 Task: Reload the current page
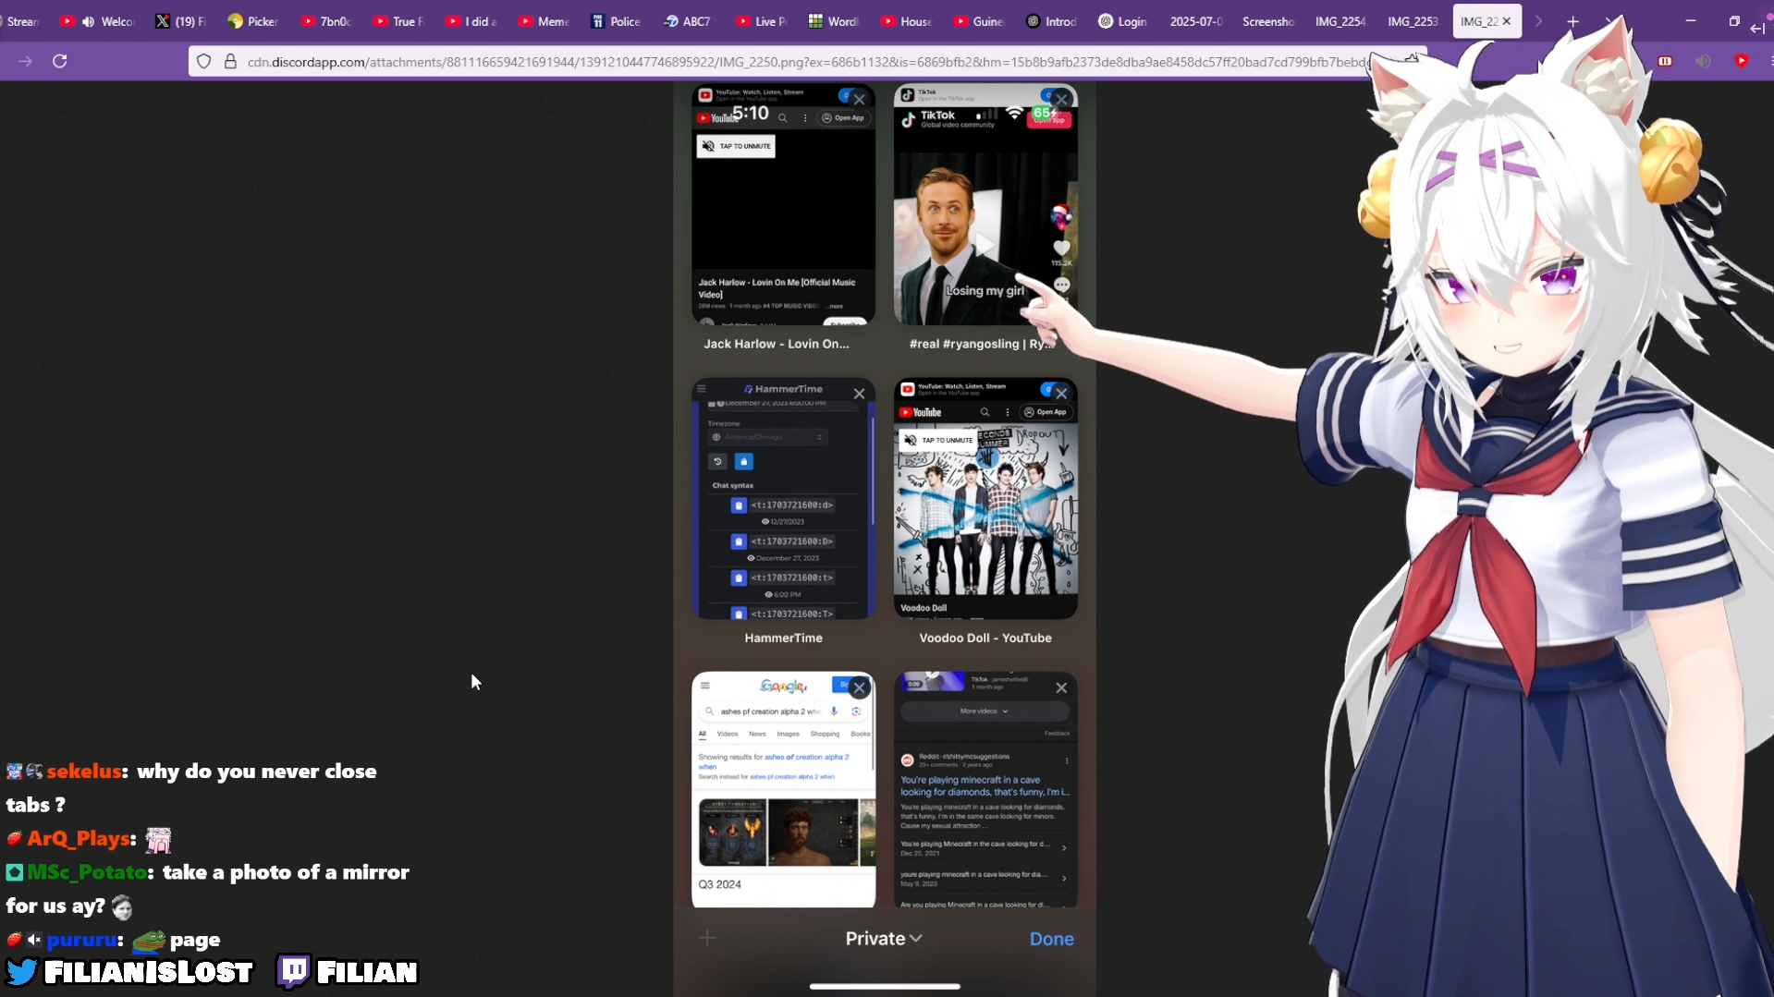click(60, 61)
